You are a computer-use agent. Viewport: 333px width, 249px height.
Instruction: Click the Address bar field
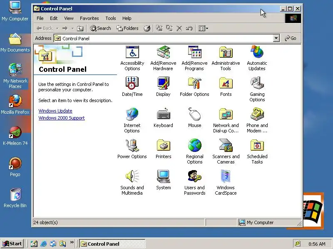point(164,38)
